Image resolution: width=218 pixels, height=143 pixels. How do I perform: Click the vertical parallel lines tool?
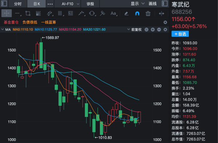[60, 13]
